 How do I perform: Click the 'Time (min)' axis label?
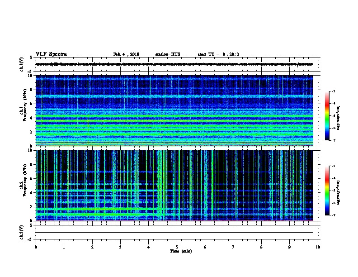(x=181, y=251)
